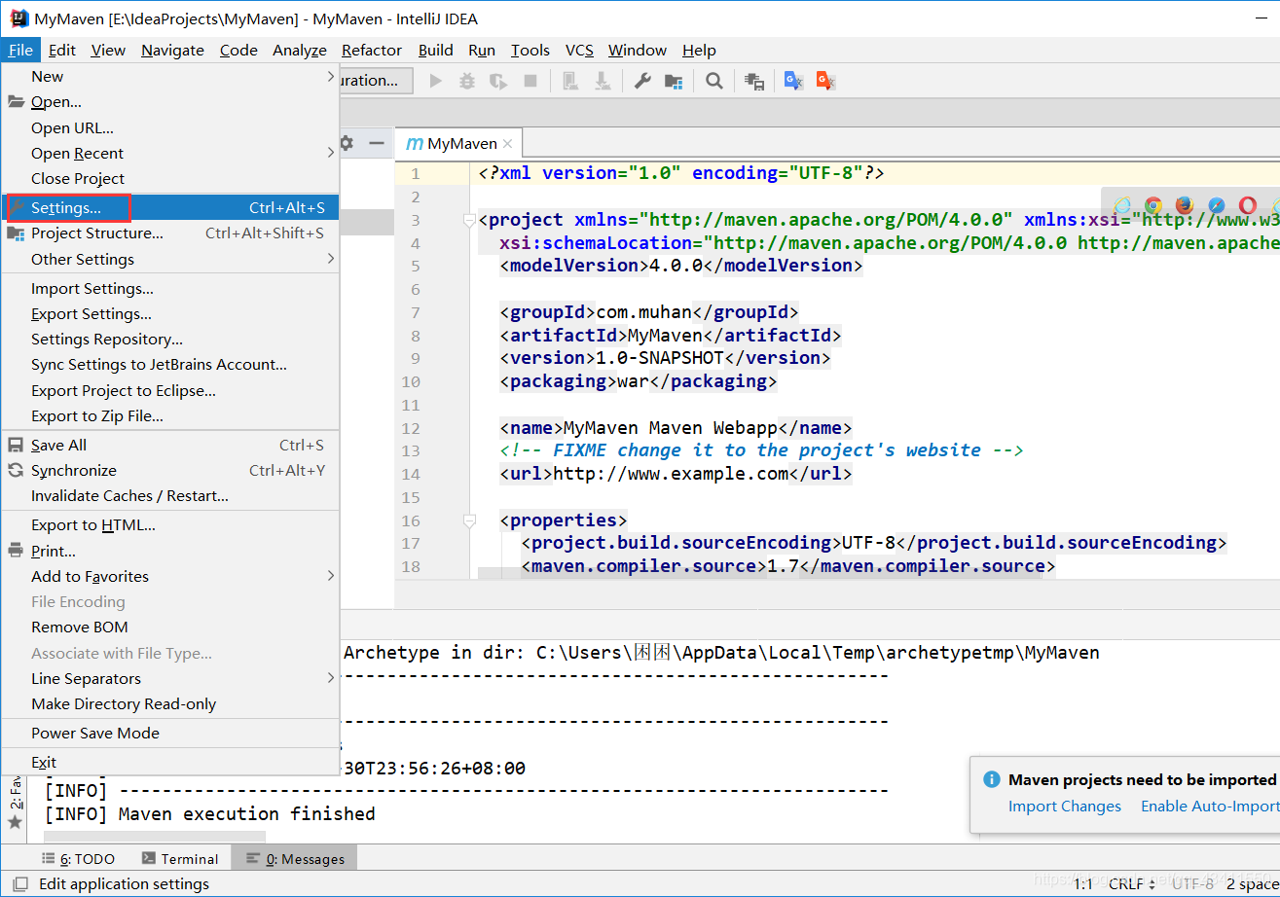The height and width of the screenshot is (897, 1280).
Task: Select Synchronize in File menu
Action: pyautogui.click(x=170, y=470)
